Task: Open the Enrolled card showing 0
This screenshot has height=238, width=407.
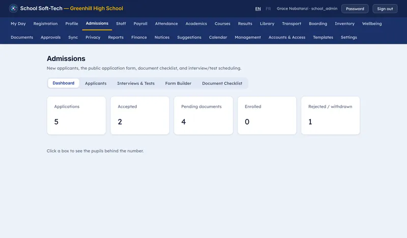Action: 267,115
